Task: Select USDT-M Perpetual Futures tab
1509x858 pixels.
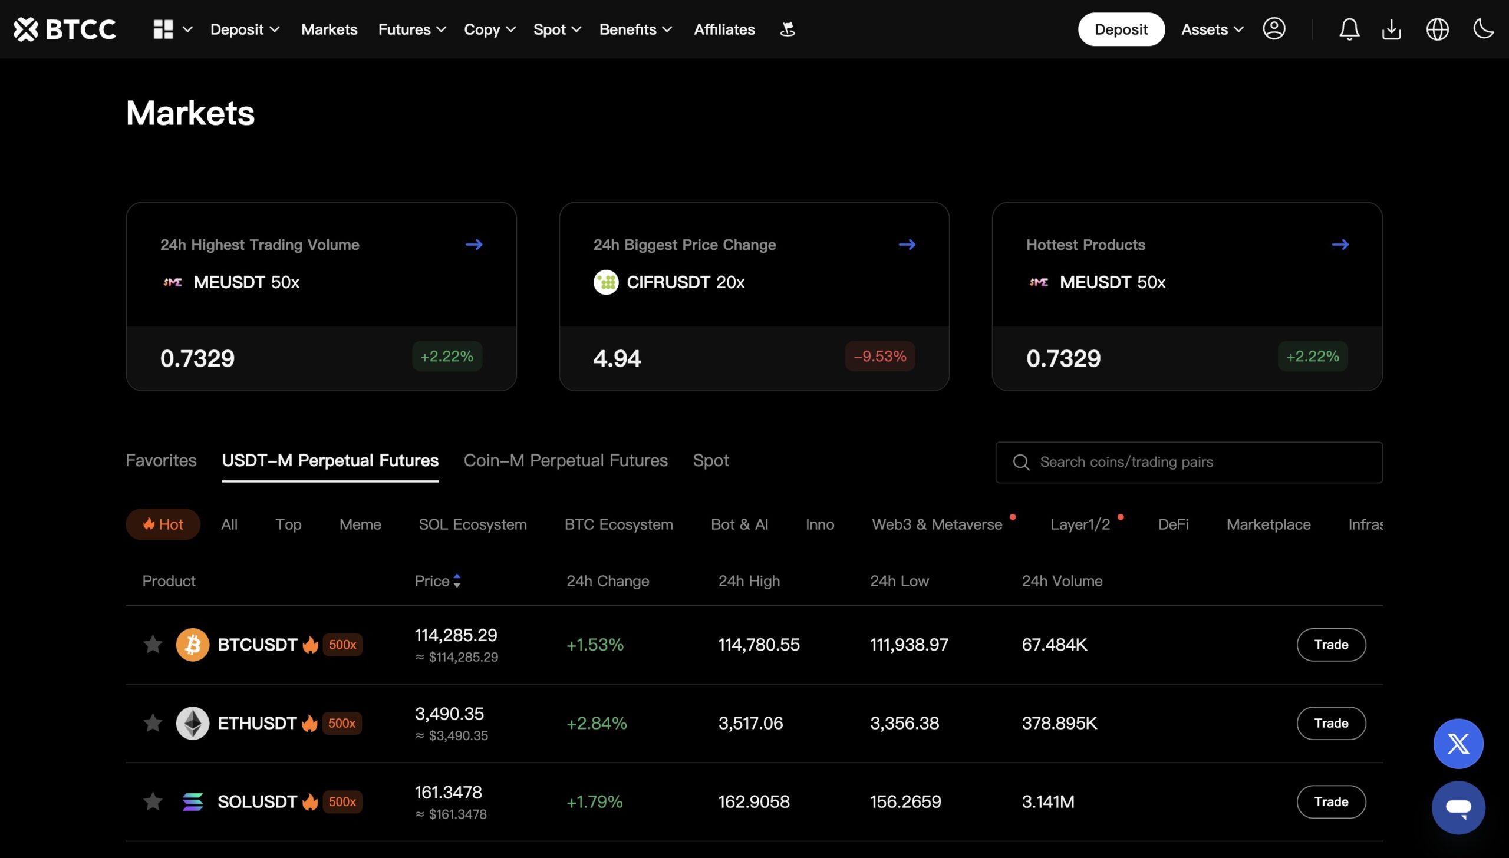Action: (x=330, y=461)
